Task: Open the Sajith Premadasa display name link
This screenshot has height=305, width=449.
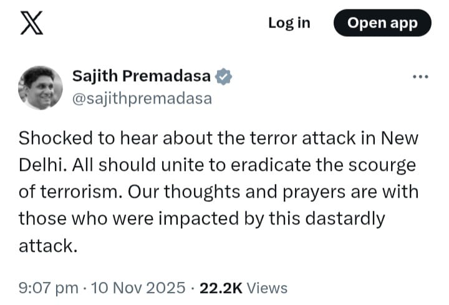Action: 142,77
